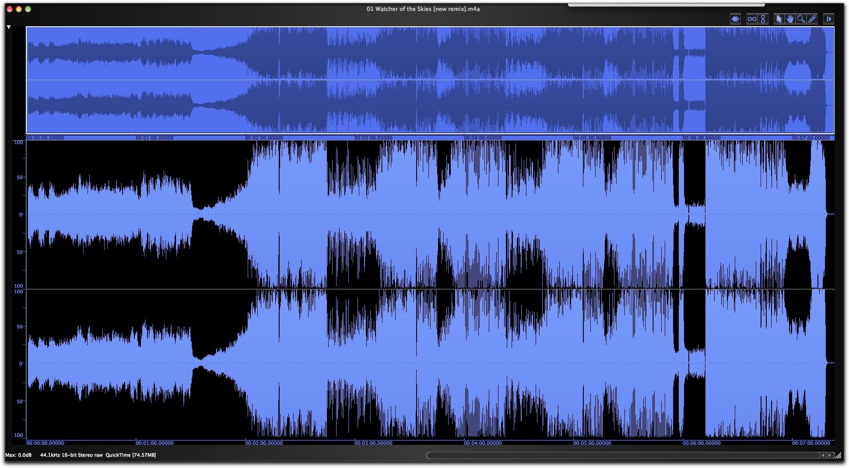Click the overview waveform strip at the top

click(430, 80)
